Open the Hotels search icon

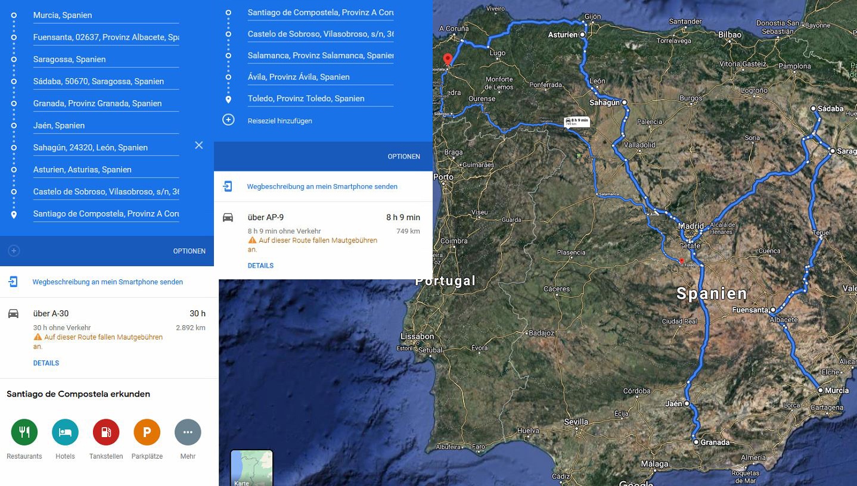tap(65, 432)
